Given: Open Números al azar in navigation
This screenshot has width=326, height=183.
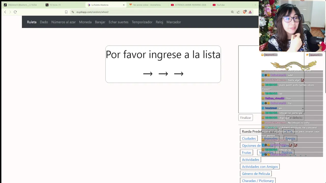Looking at the screenshot, I should point(63,22).
